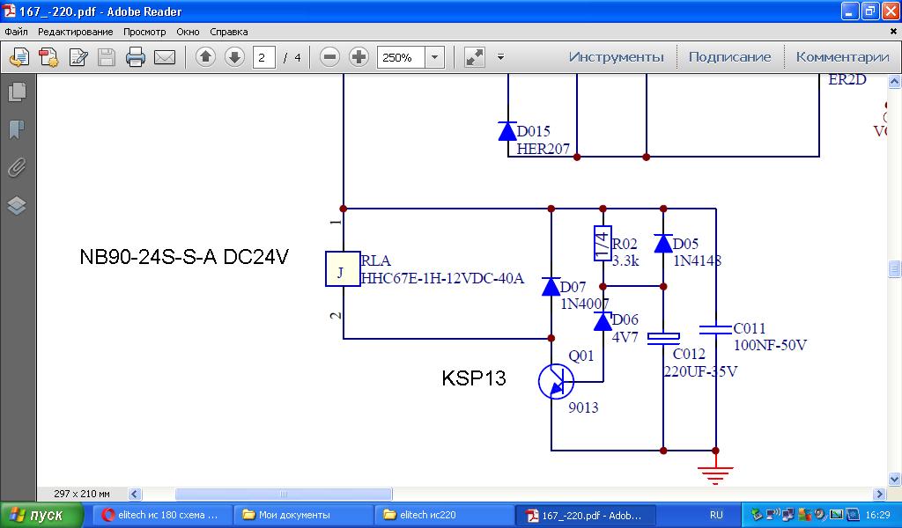Zoom out with the minus button
Screen dimensions: 902x528
[329, 57]
